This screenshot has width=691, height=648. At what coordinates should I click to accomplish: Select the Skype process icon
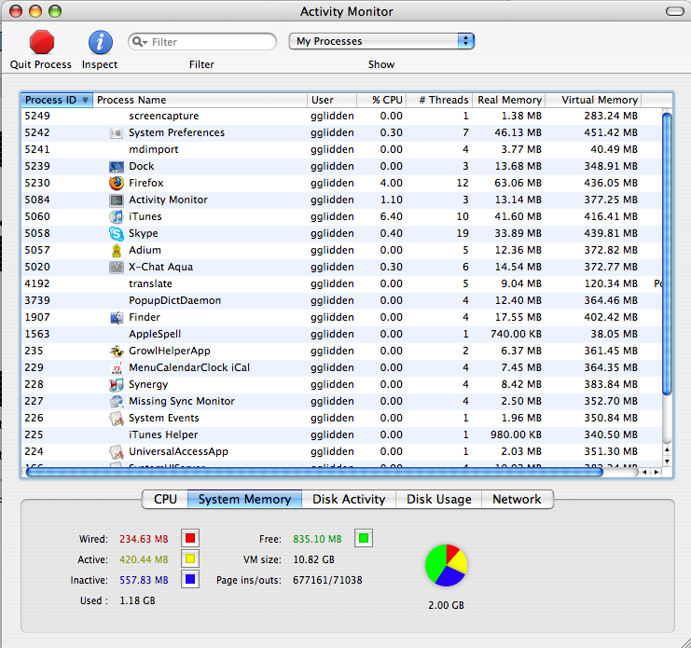point(117,233)
